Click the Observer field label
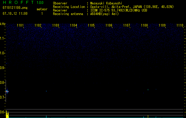 coord(60,3)
